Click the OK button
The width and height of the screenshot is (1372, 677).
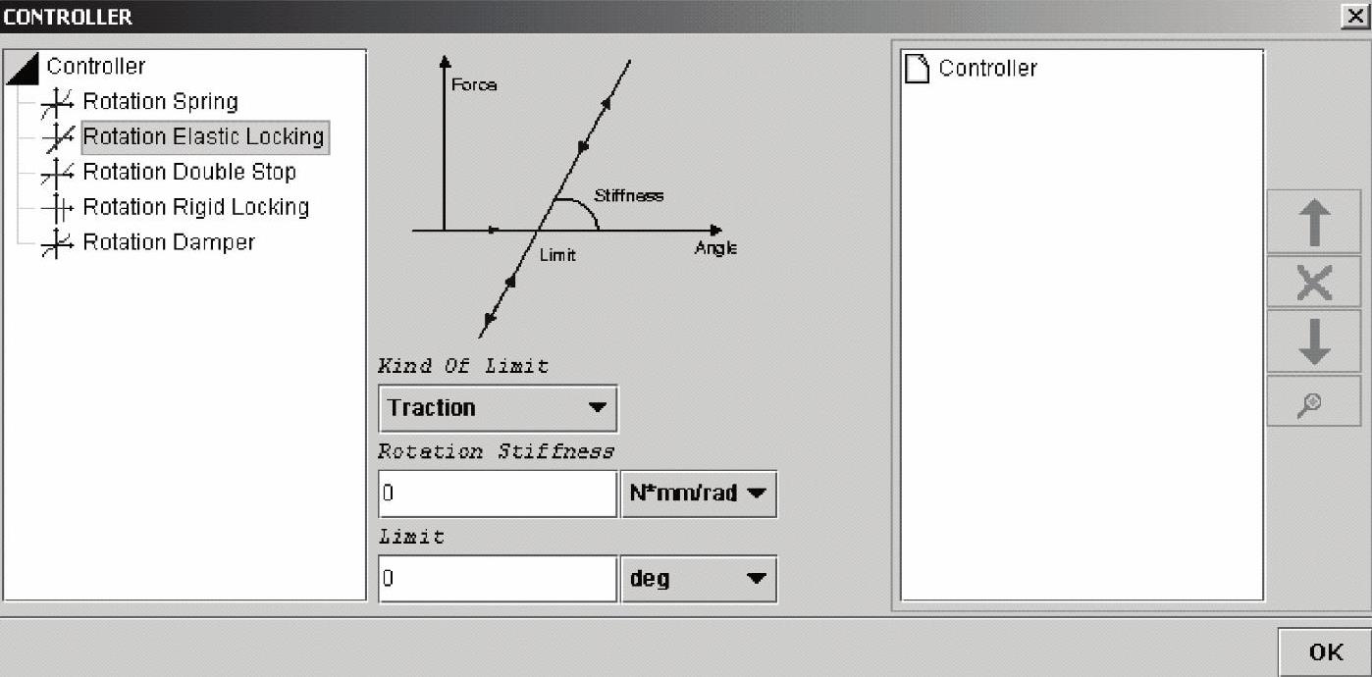point(1325,652)
